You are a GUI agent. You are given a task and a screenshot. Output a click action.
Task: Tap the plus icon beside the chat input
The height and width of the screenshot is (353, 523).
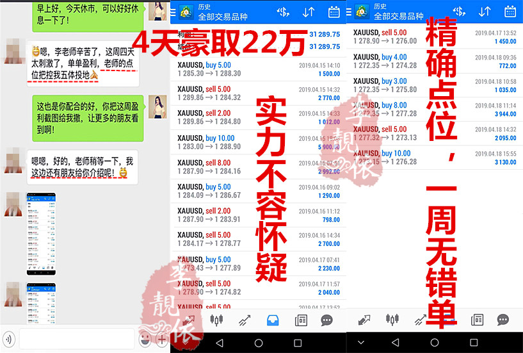tap(162, 340)
